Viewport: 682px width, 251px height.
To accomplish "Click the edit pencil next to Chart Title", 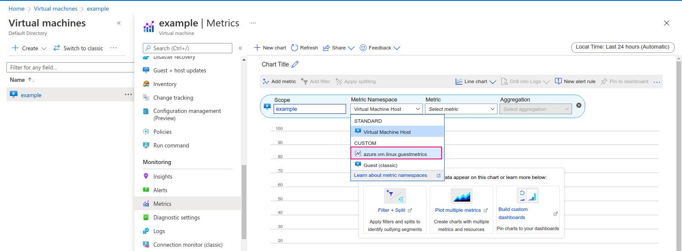I will point(295,64).
